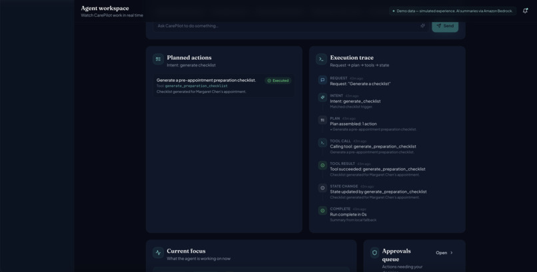The height and width of the screenshot is (272, 537).
Task: Select the generate_preparation_checklist tool name
Action: [197, 86]
